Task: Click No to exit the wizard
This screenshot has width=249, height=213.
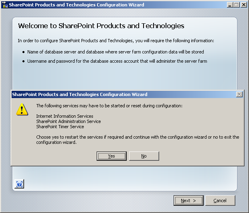Action: [x=144, y=156]
